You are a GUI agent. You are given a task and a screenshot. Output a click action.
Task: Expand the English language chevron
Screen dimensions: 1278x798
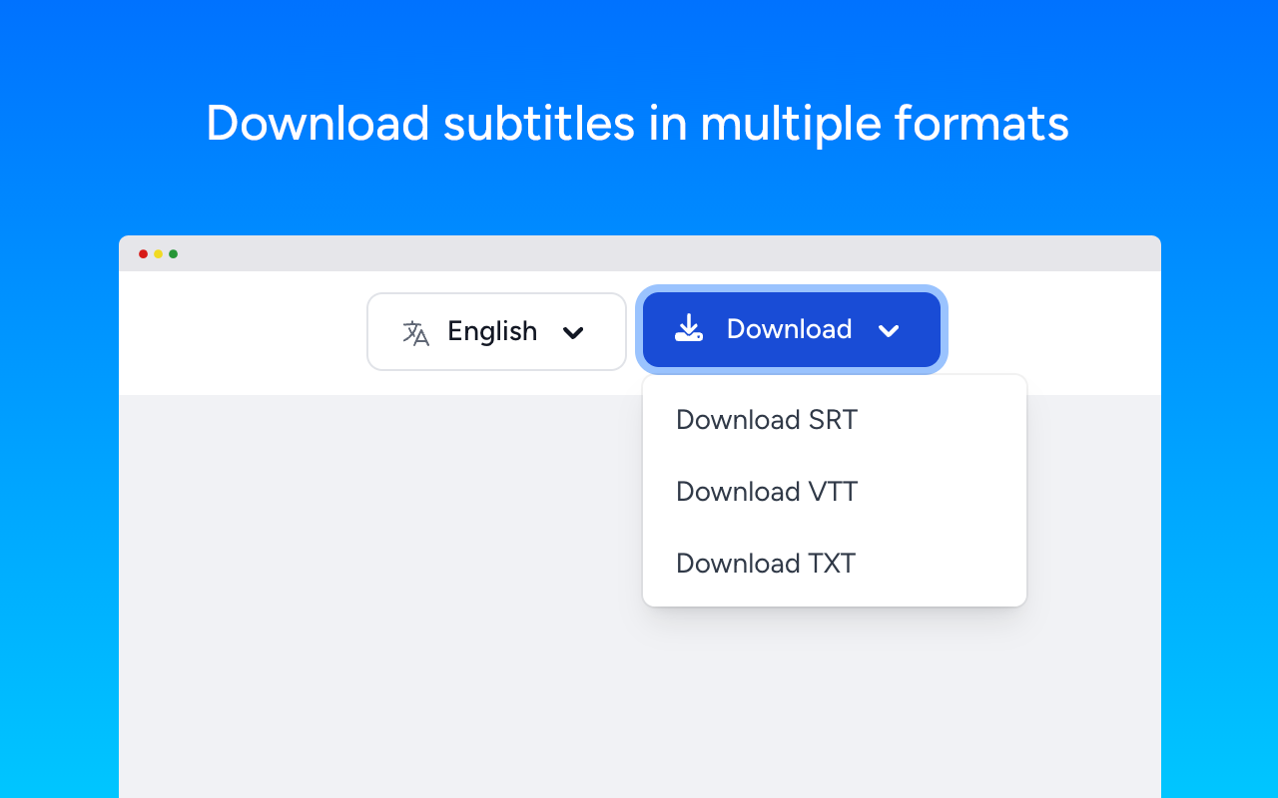point(573,333)
